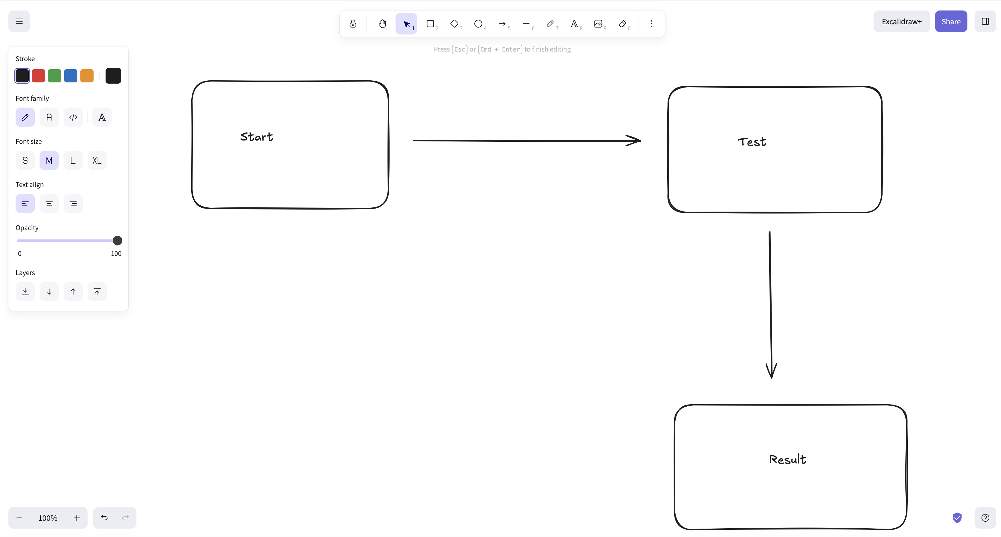Screen dimensions: 1001x537
Task: Bring the element forward one layer
Action: [73, 292]
